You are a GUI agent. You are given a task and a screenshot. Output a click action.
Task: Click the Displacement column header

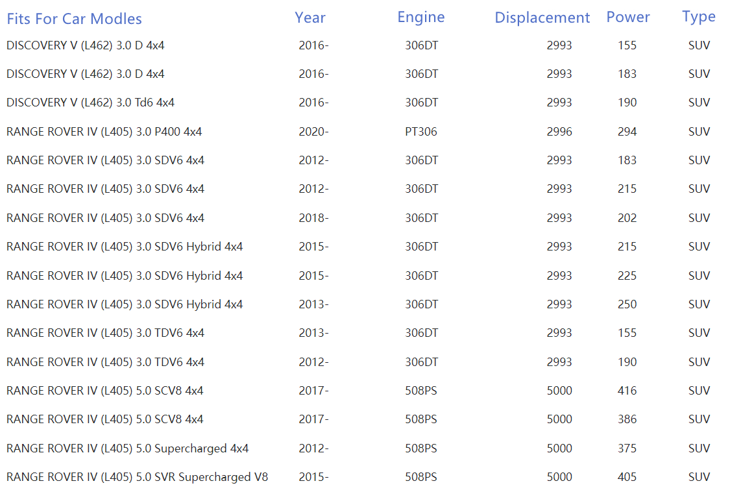click(542, 18)
